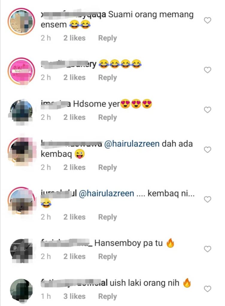Heart the 'dah ada kembaq' comment

point(207,150)
